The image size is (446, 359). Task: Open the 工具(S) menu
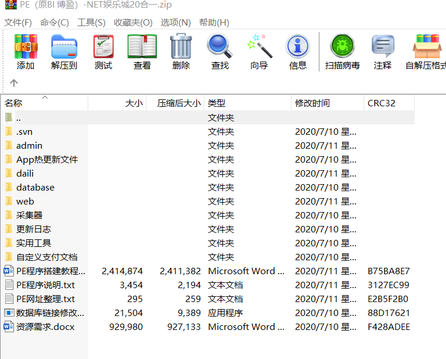pos(91,23)
